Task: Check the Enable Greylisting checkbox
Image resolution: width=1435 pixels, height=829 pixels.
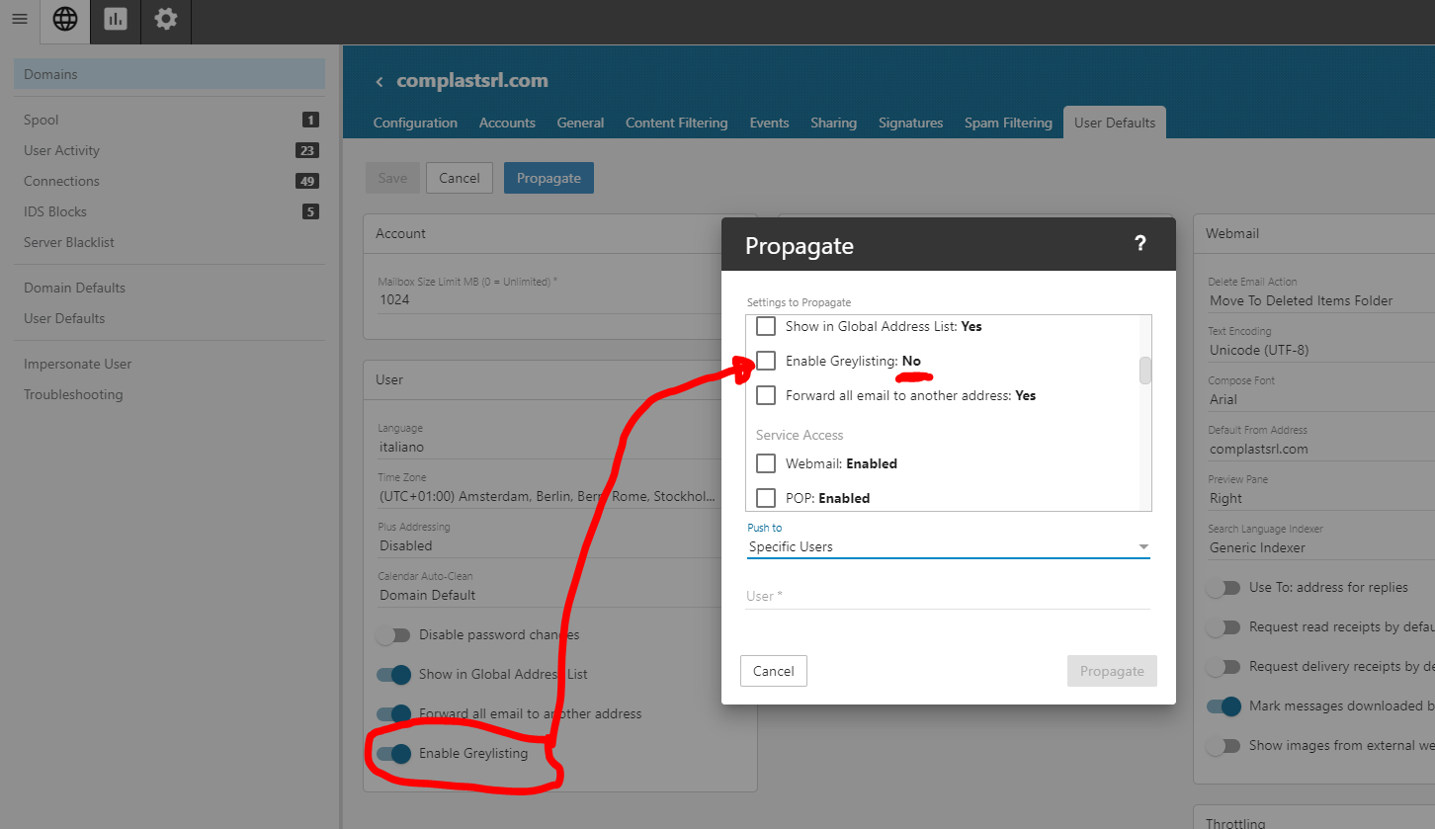Action: pyautogui.click(x=766, y=361)
